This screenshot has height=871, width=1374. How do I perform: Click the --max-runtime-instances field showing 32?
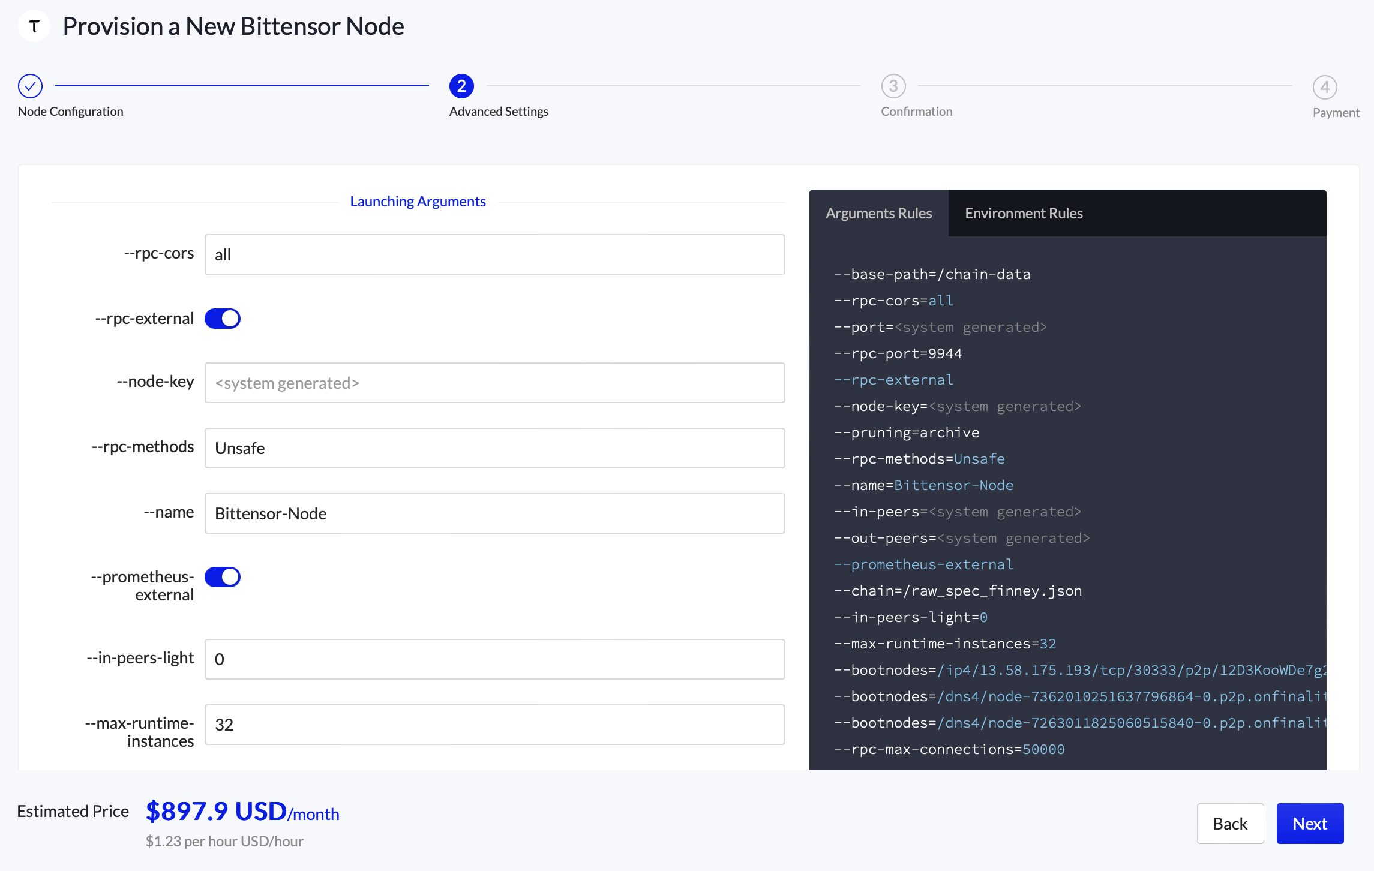494,725
